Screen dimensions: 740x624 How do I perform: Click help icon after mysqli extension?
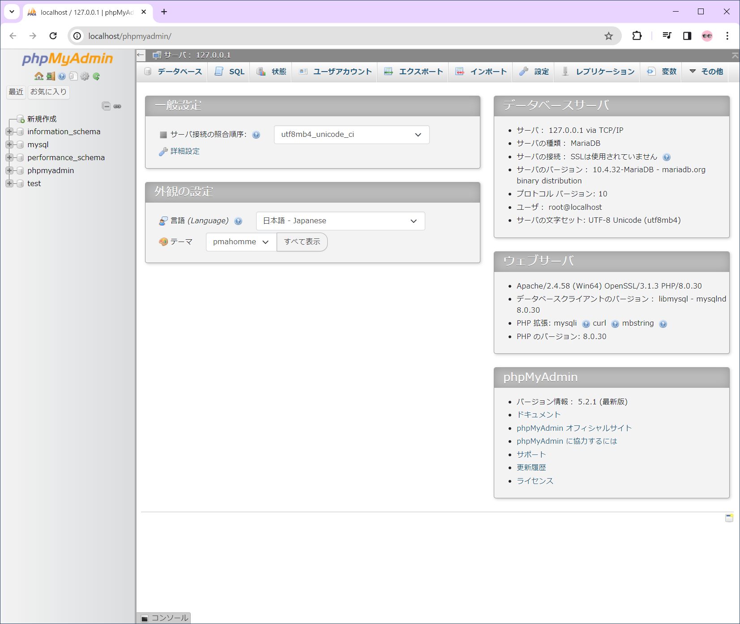pos(586,324)
